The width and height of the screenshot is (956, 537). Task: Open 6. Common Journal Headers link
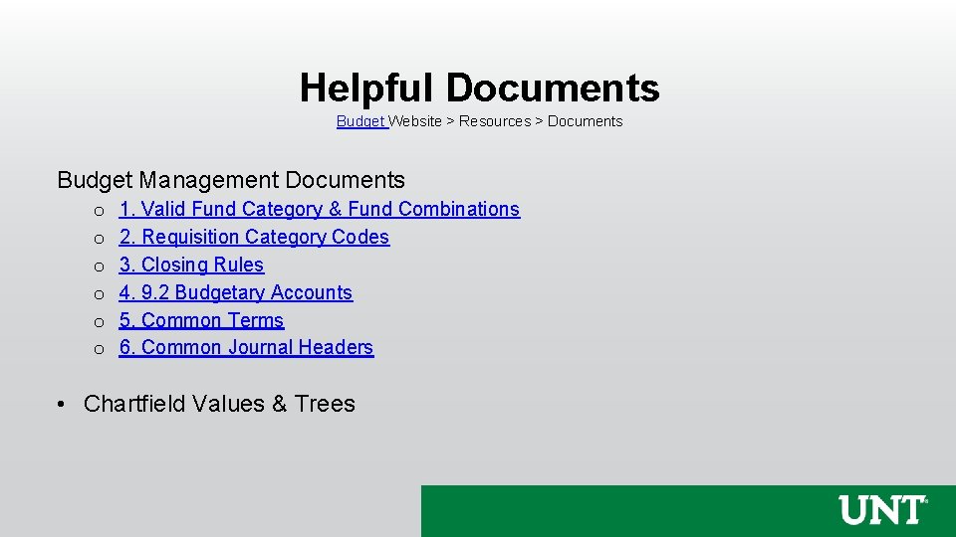click(246, 347)
